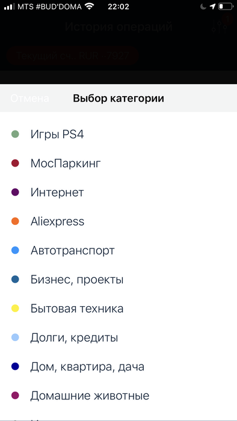
Task: Tap the battery indicator icon
Action: click(225, 6)
